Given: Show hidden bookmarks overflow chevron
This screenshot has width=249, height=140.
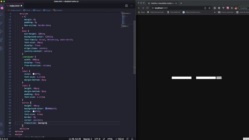Looking at the screenshot, I should click(215, 12).
